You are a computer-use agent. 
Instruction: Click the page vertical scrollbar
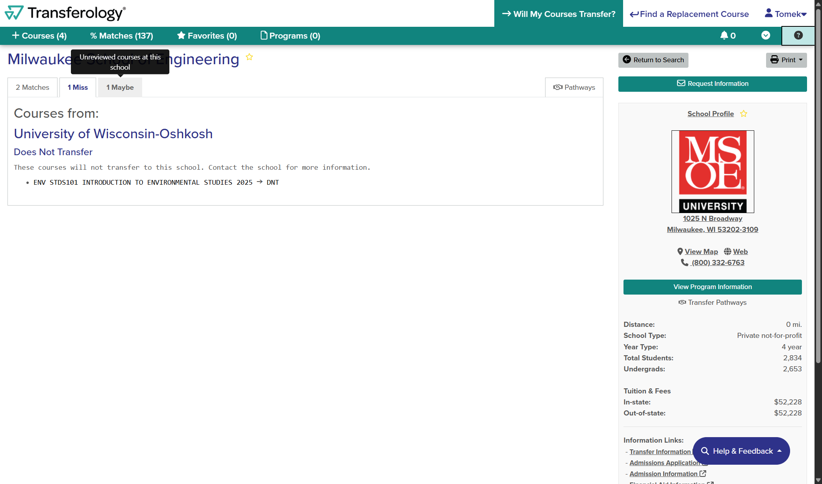click(x=818, y=185)
